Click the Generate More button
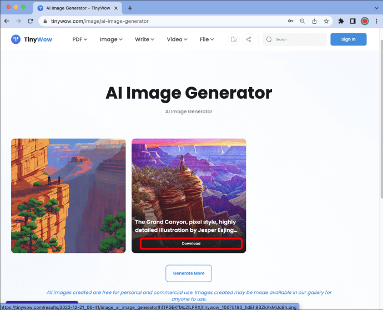The width and height of the screenshot is (383, 310). click(x=189, y=273)
